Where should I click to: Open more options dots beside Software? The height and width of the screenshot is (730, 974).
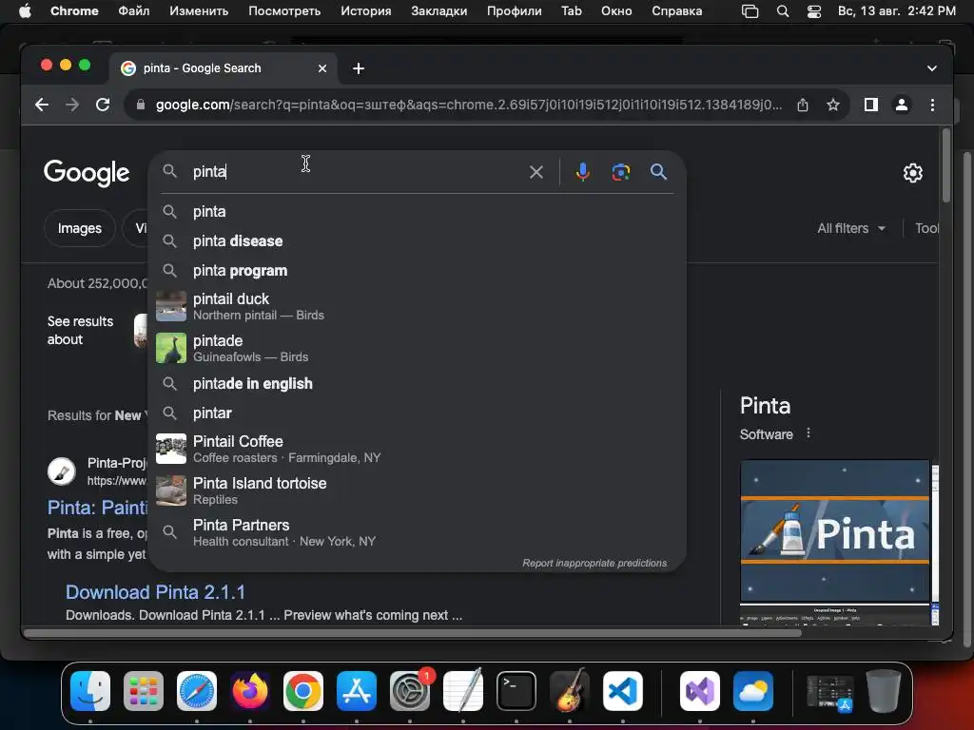808,433
